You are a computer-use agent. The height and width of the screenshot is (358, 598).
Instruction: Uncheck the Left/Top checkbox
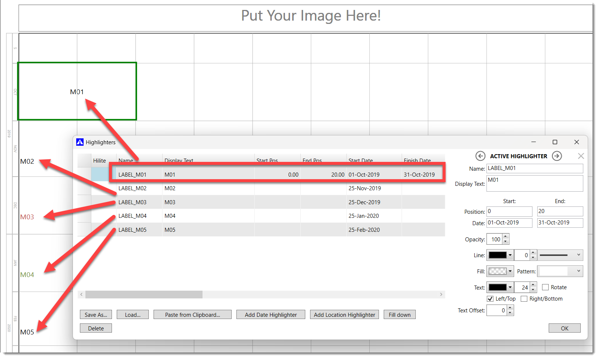490,299
